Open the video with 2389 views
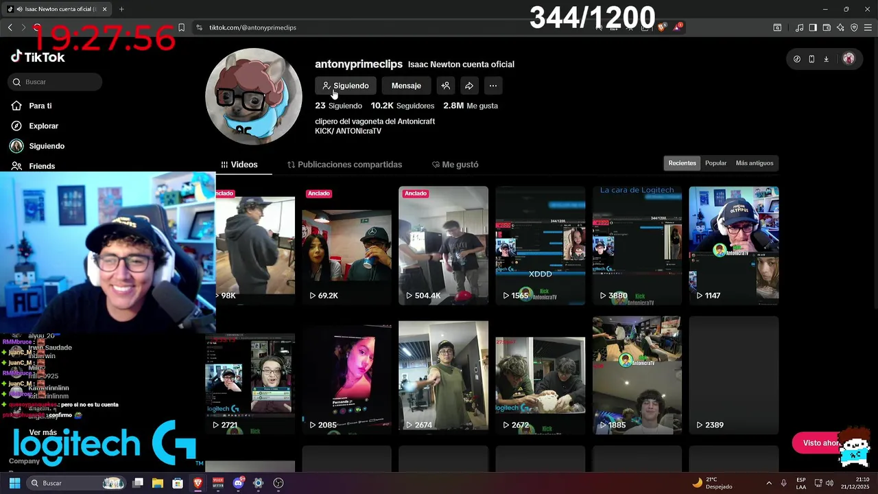Viewport: 878px width, 494px height. (x=734, y=375)
